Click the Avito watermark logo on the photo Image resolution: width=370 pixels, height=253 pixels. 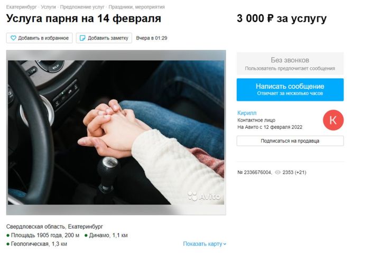[x=204, y=196]
